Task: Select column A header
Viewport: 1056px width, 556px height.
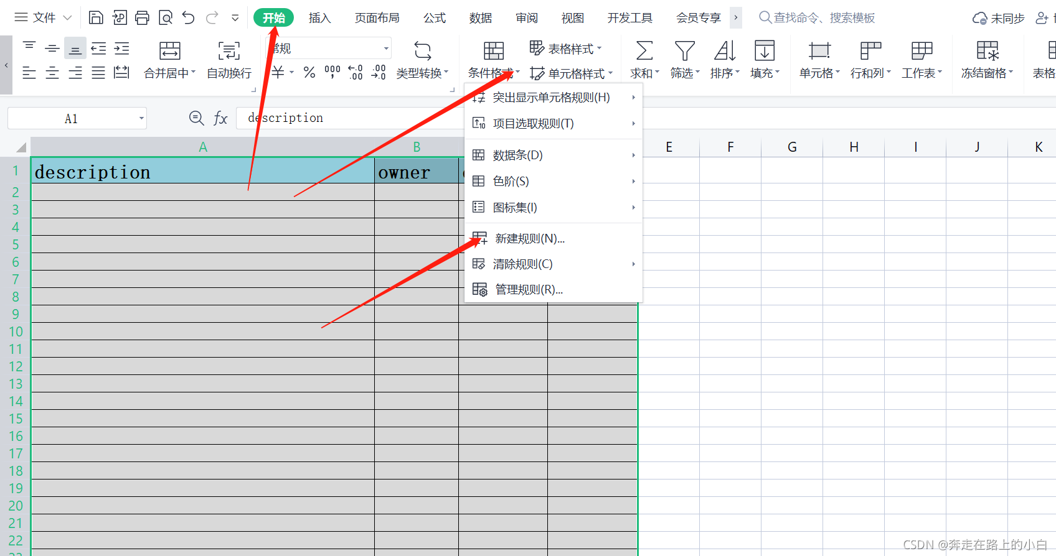Action: tap(203, 147)
